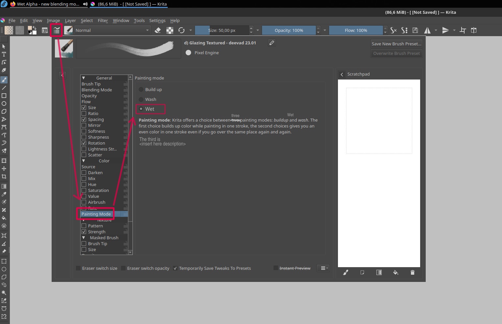The image size is (502, 324).
Task: Click the eraser mode icon in toolbar
Action: [158, 30]
